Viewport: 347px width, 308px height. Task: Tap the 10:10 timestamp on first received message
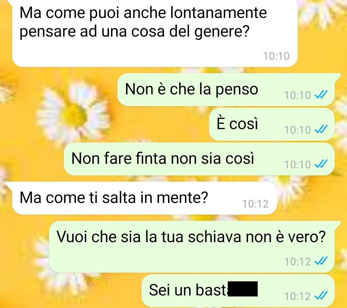[x=276, y=56]
